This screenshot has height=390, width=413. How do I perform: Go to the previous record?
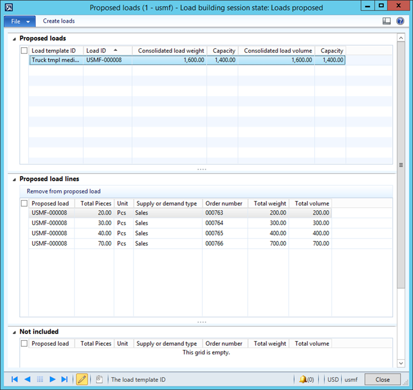27,379
